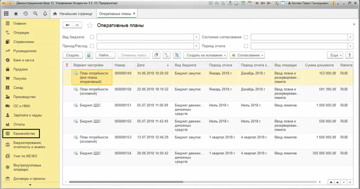Open the History clock icon
360x189 pixels.
tap(26, 14)
